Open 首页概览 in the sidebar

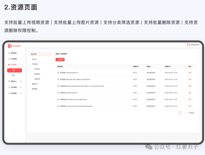point(14,53)
